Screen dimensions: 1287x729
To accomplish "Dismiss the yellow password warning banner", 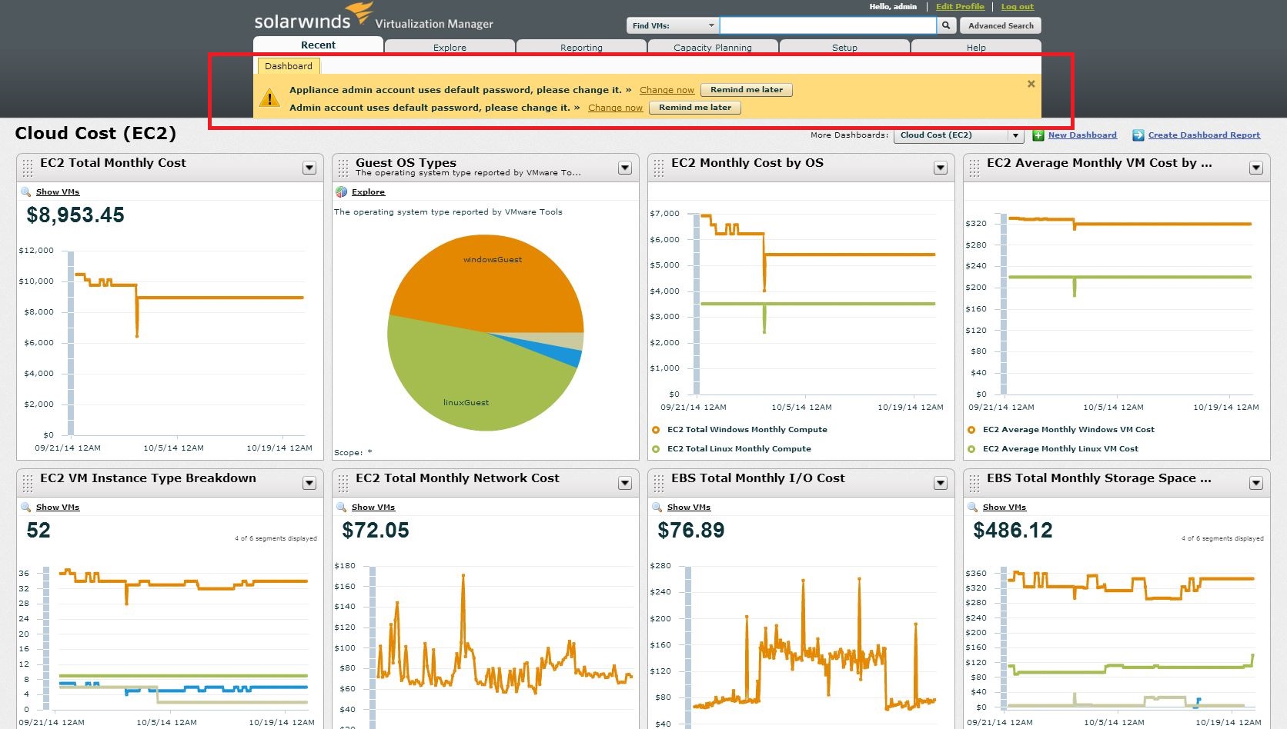I will (x=1031, y=84).
